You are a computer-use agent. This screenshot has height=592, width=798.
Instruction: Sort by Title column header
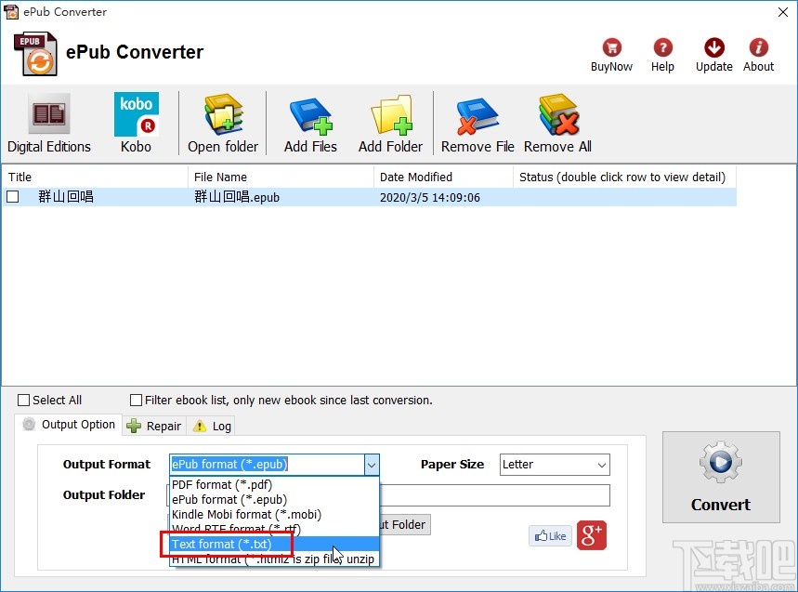(95, 177)
